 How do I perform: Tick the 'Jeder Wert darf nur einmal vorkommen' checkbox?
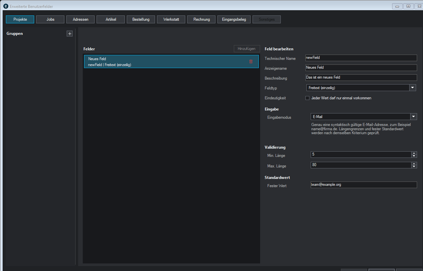click(307, 98)
